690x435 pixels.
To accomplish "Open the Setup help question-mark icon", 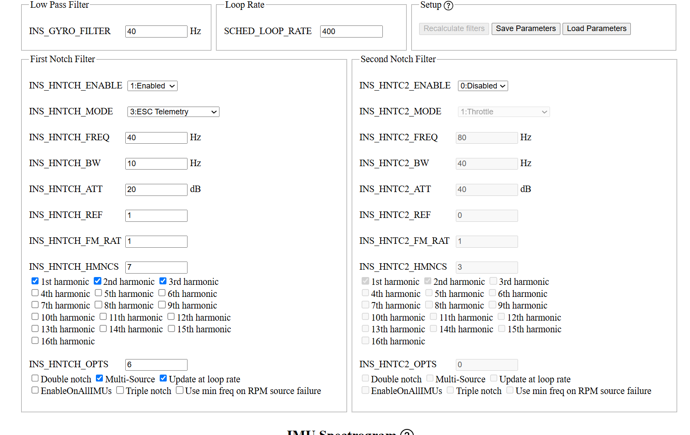I will pos(448,6).
